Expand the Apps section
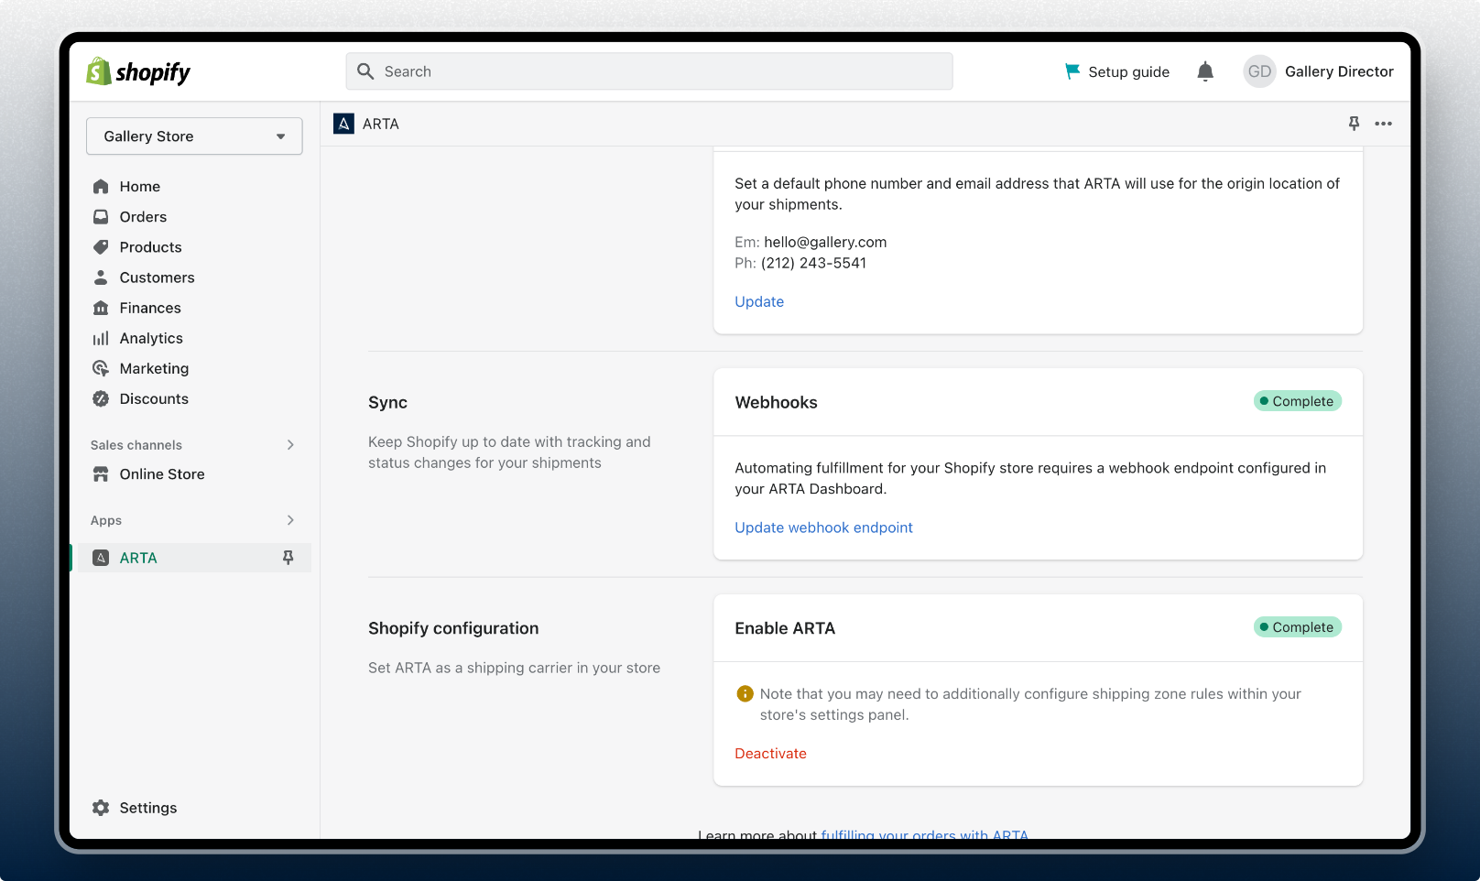Screen dimensions: 1480x881 (289, 520)
